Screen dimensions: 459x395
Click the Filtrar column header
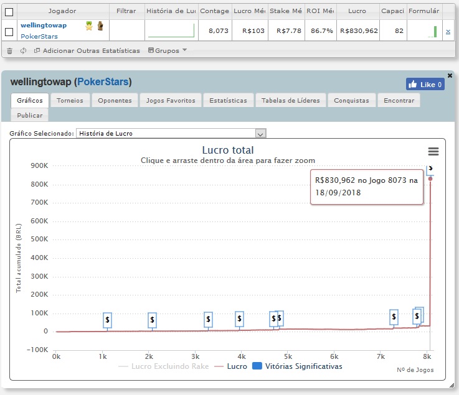click(x=126, y=11)
